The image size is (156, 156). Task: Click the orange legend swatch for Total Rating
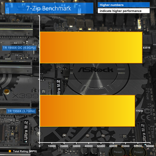click(x=10, y=151)
